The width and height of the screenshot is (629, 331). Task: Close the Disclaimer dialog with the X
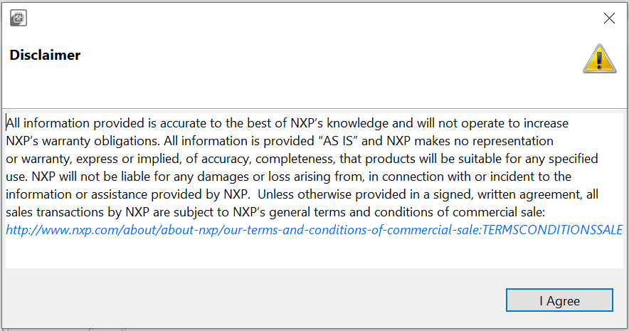[x=609, y=19]
